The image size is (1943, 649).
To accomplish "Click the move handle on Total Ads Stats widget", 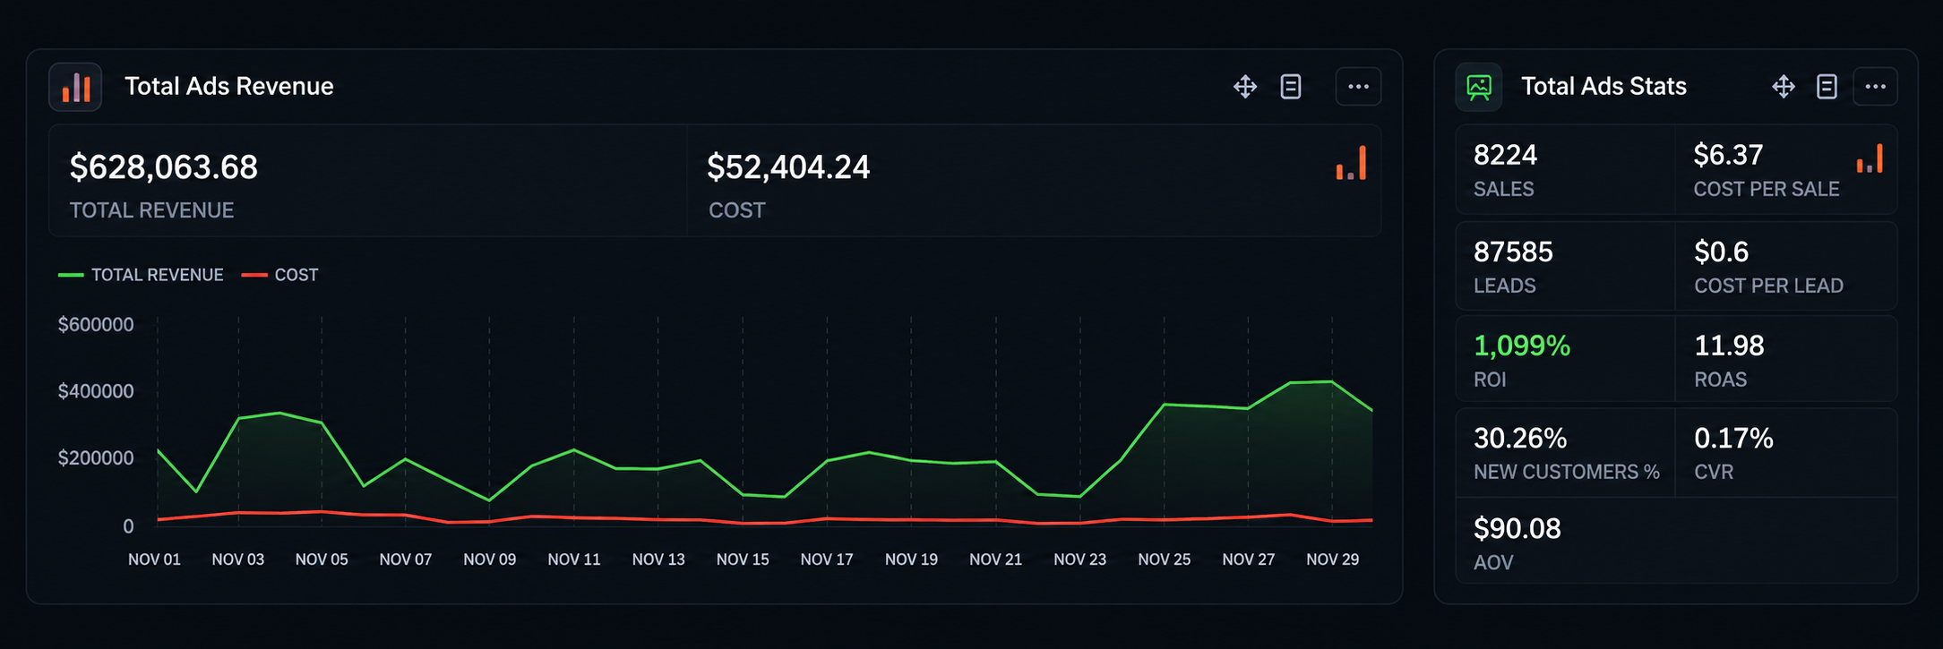I will tap(1784, 87).
